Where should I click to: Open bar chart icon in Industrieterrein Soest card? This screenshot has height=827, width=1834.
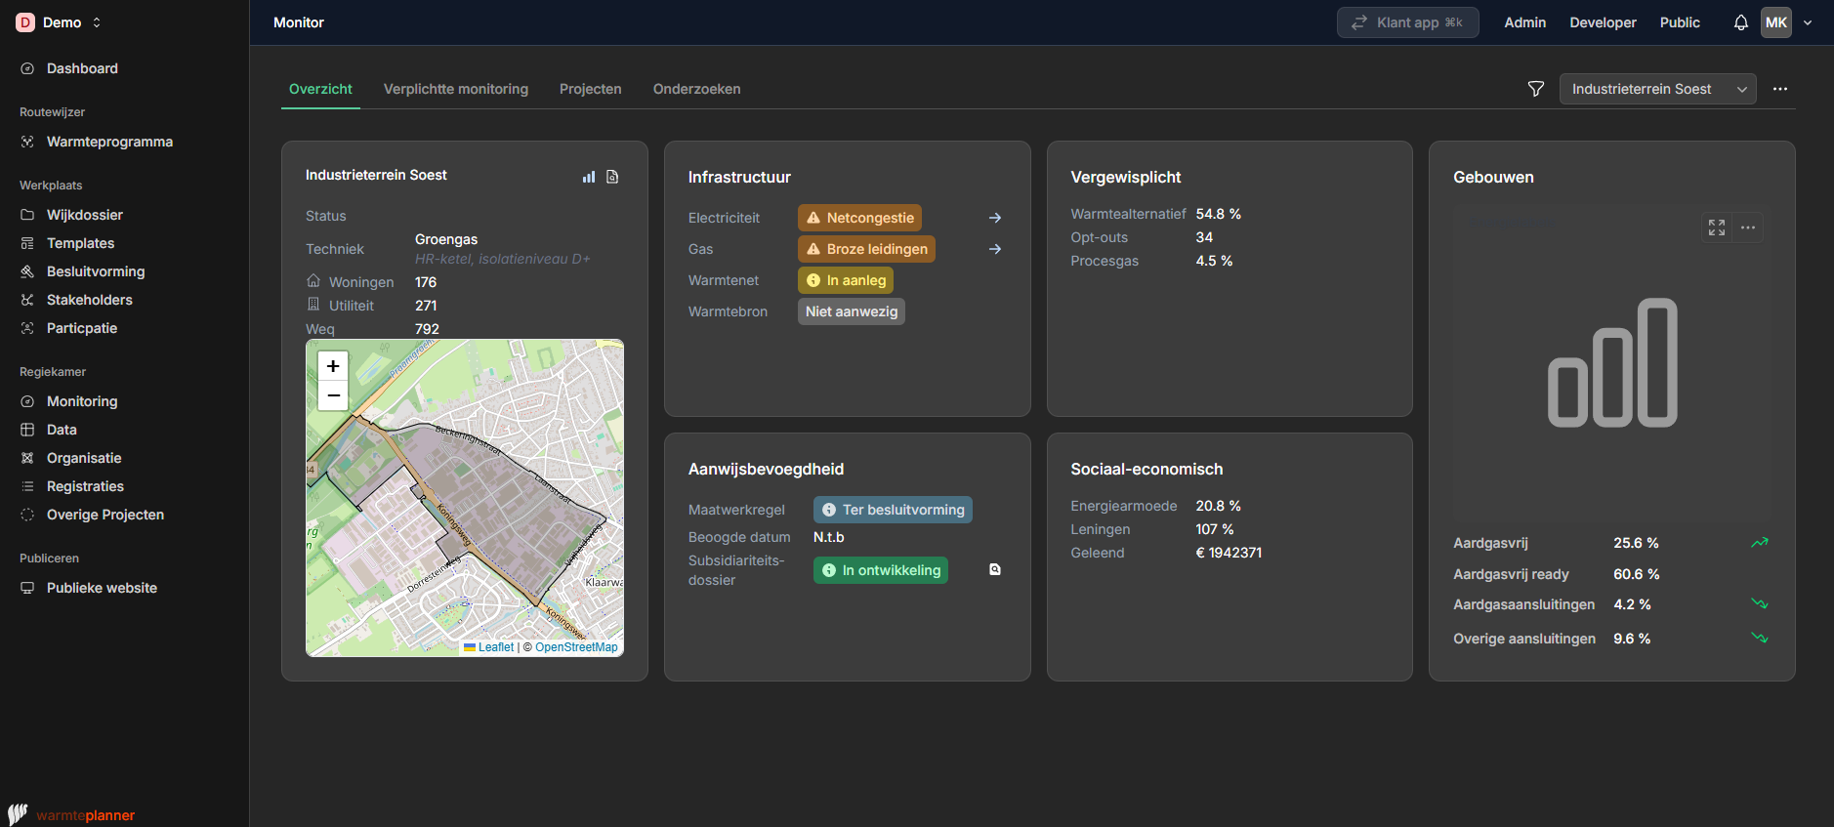tap(589, 177)
